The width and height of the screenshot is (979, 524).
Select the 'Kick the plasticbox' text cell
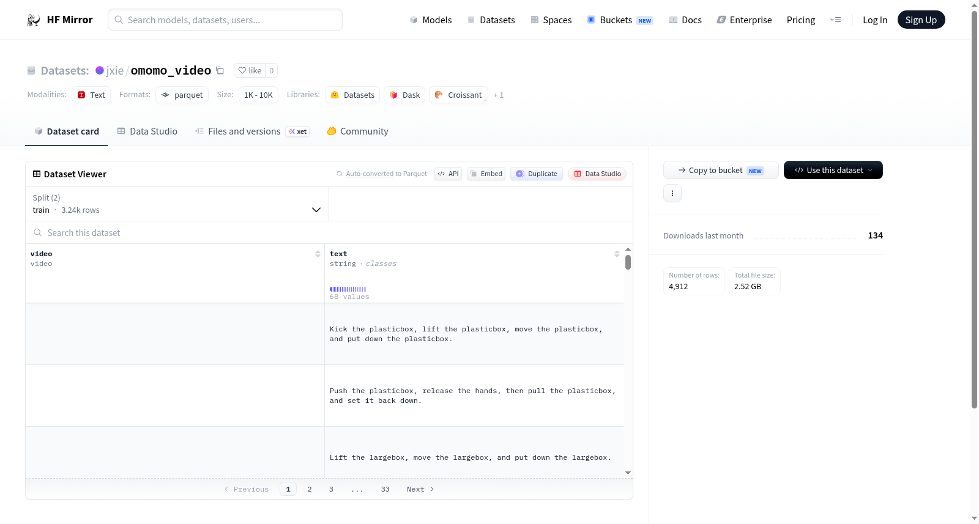click(x=474, y=334)
